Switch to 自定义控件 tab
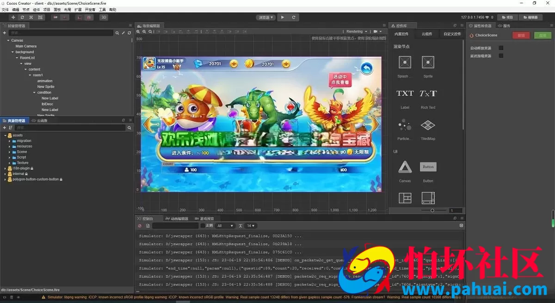Image resolution: width=555 pixels, height=303 pixels. [452, 34]
